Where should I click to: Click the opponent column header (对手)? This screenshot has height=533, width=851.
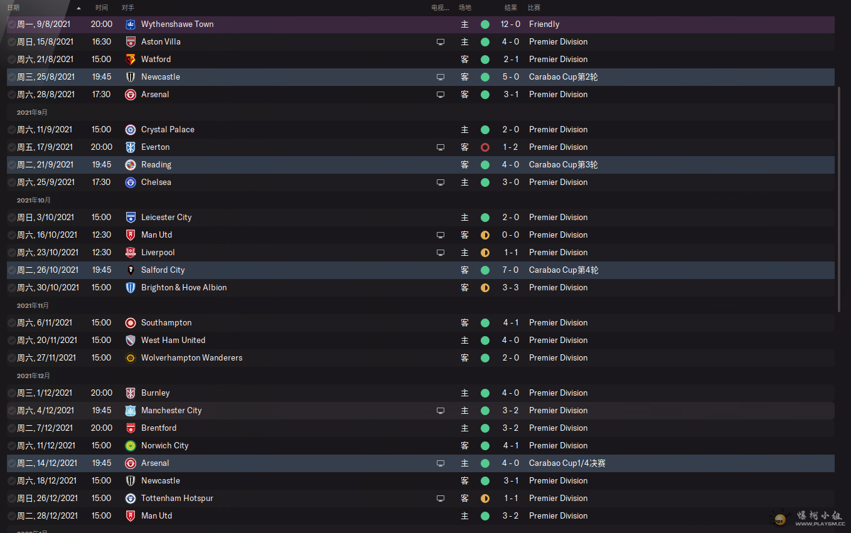click(128, 8)
